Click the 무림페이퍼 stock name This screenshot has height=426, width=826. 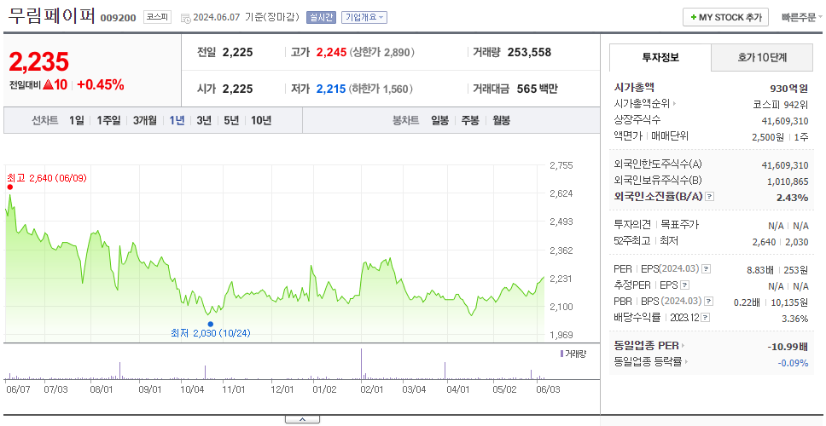coord(51,16)
